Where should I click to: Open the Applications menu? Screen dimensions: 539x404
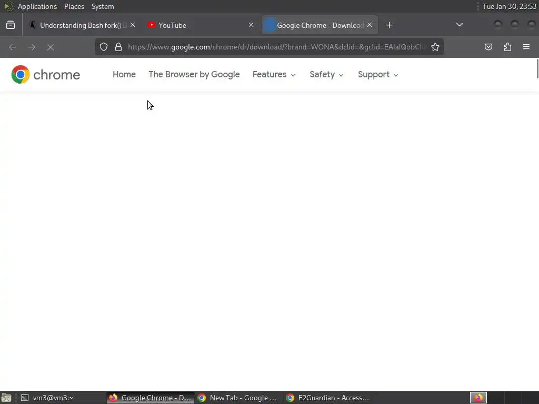point(37,6)
